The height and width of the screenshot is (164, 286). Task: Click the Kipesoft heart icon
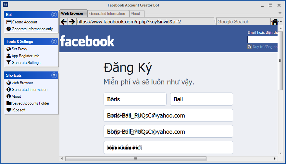tap(9, 110)
